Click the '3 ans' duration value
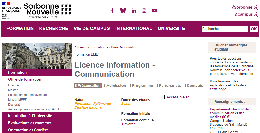 coord(126,104)
